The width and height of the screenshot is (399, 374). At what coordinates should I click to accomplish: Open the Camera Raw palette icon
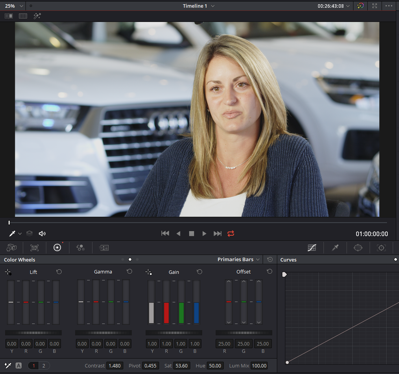click(x=12, y=247)
